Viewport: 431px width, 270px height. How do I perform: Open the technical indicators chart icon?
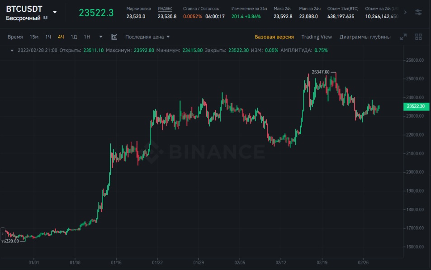click(114, 37)
